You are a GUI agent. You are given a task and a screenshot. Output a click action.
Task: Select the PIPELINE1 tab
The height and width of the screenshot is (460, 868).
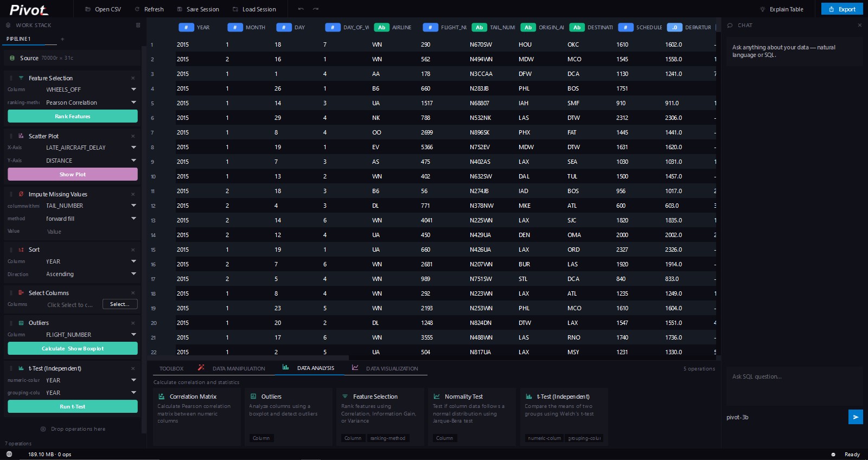click(x=19, y=39)
